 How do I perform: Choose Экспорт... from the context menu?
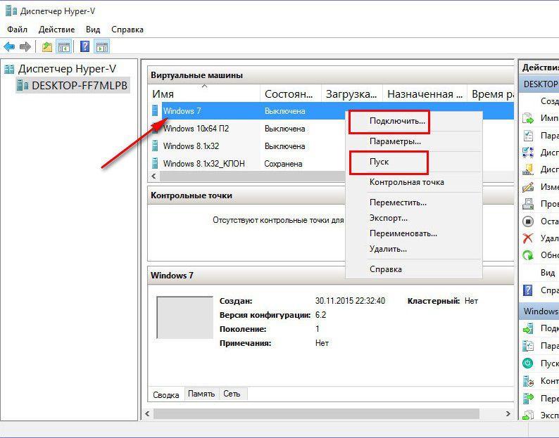tap(389, 218)
